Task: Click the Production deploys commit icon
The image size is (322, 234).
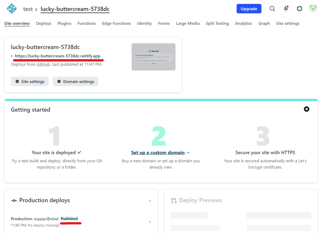Action: tap(14, 200)
